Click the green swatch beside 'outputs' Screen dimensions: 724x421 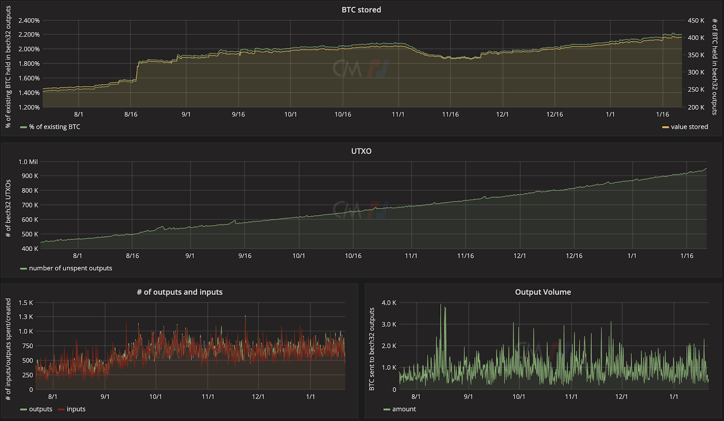point(24,410)
